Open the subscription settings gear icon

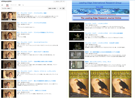pos(61,1)
